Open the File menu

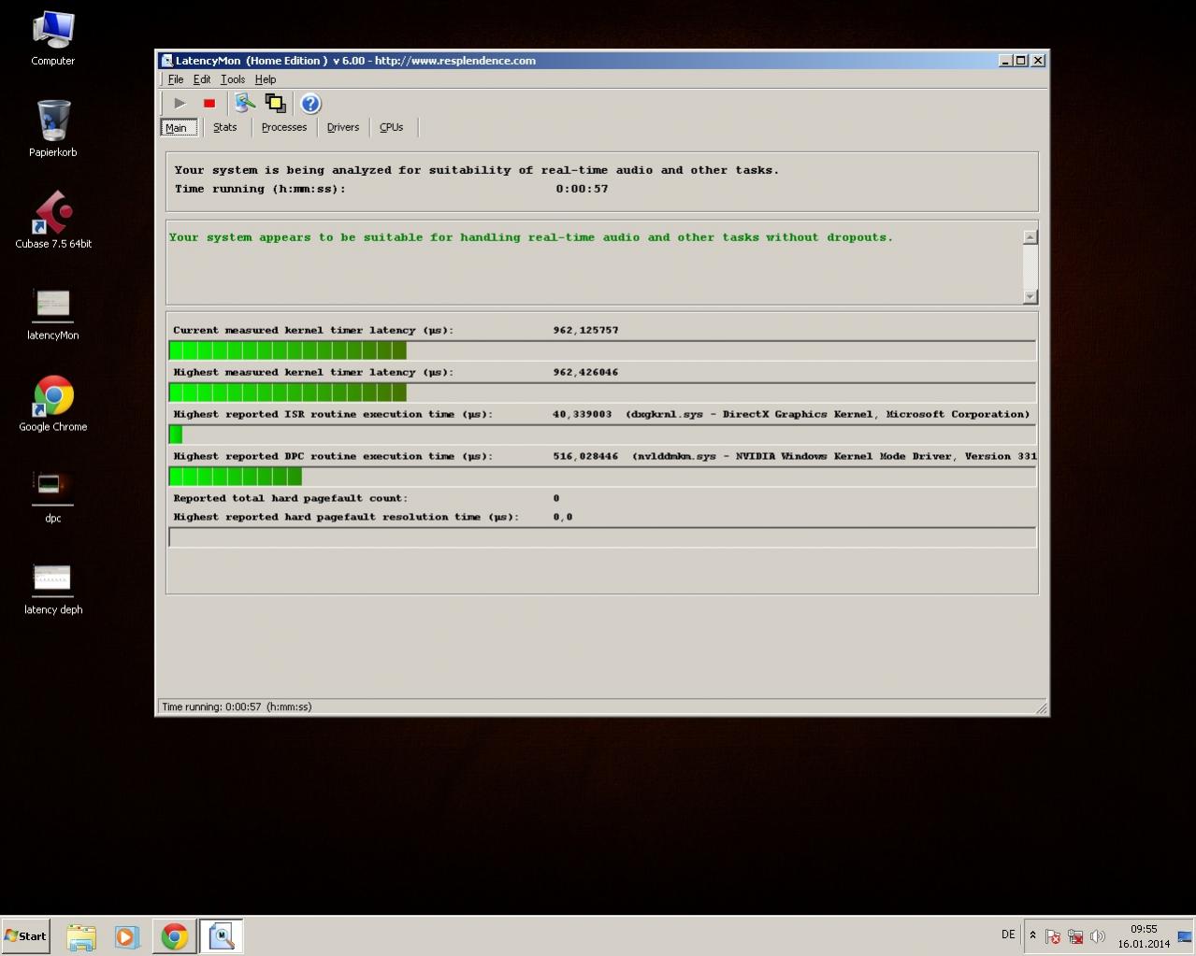176,79
